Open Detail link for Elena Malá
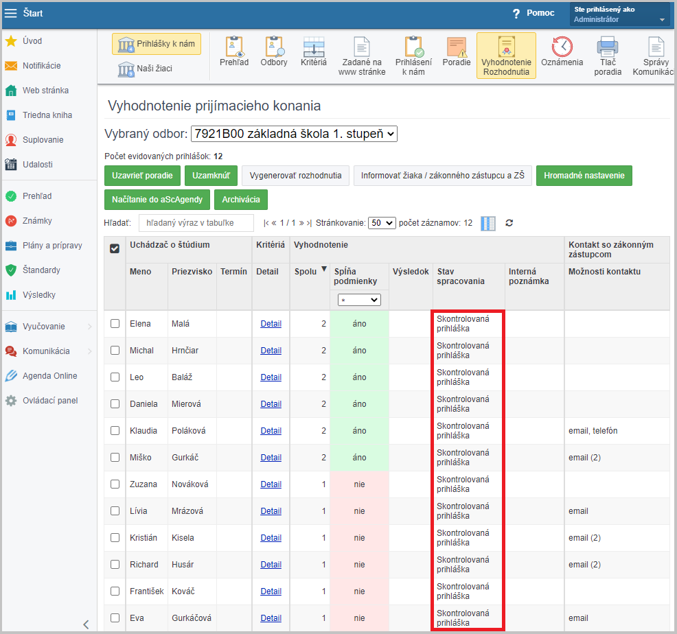Viewport: 677px width, 634px height. click(x=271, y=324)
